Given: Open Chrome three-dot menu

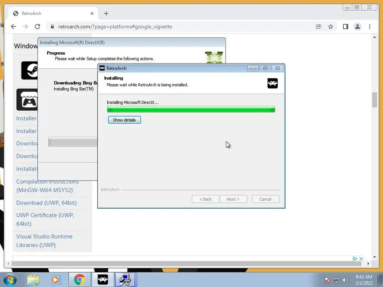Looking at the screenshot, I should click(x=370, y=27).
